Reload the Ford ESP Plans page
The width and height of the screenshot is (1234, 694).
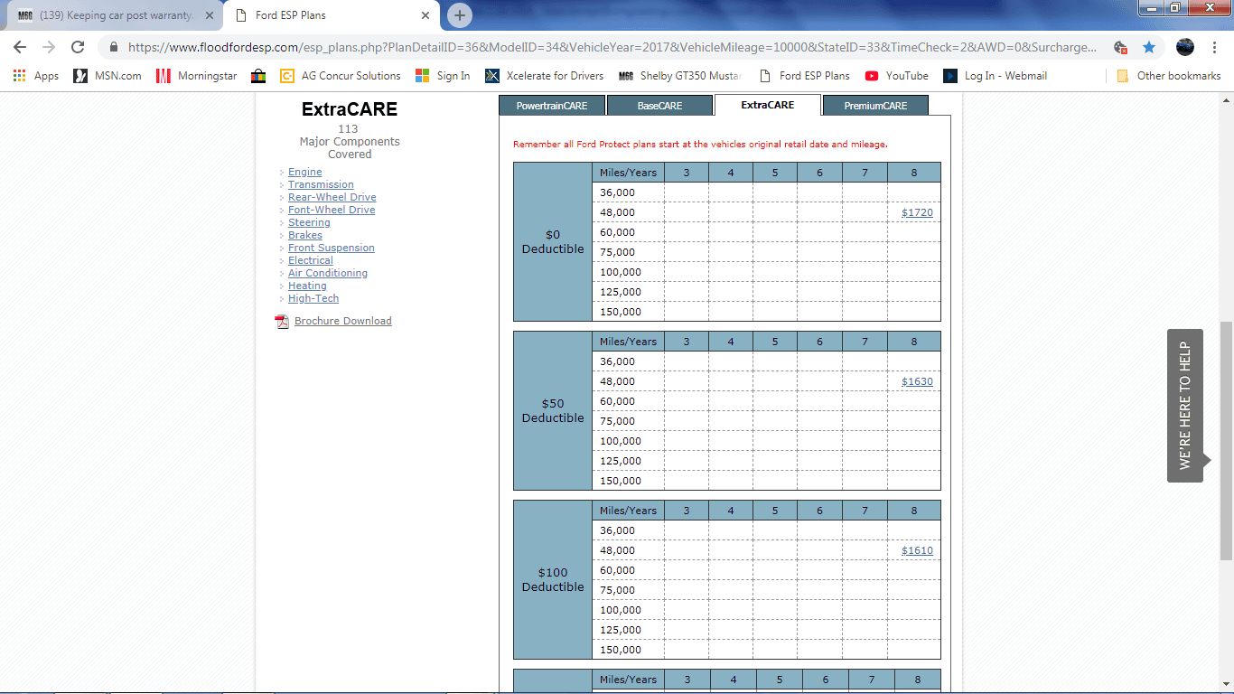tap(78, 47)
